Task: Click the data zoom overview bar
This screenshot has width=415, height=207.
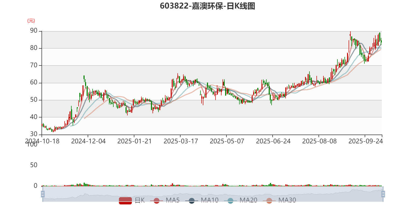Action: click(213, 194)
